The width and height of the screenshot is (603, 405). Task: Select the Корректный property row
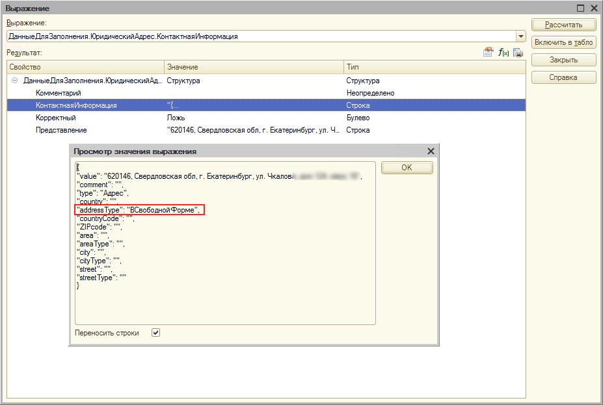(266, 118)
